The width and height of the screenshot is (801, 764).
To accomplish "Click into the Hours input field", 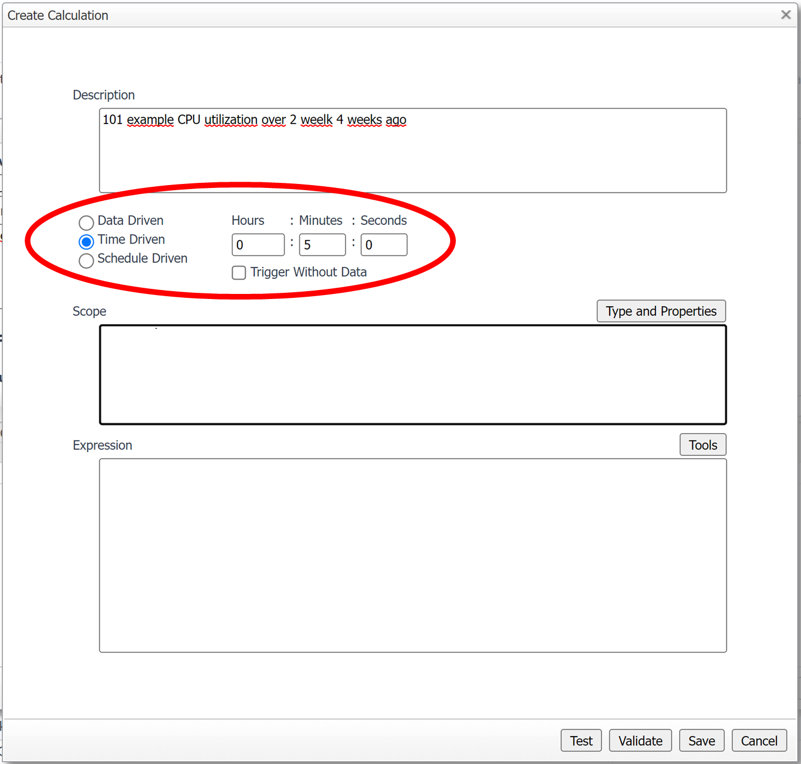I will [x=258, y=245].
